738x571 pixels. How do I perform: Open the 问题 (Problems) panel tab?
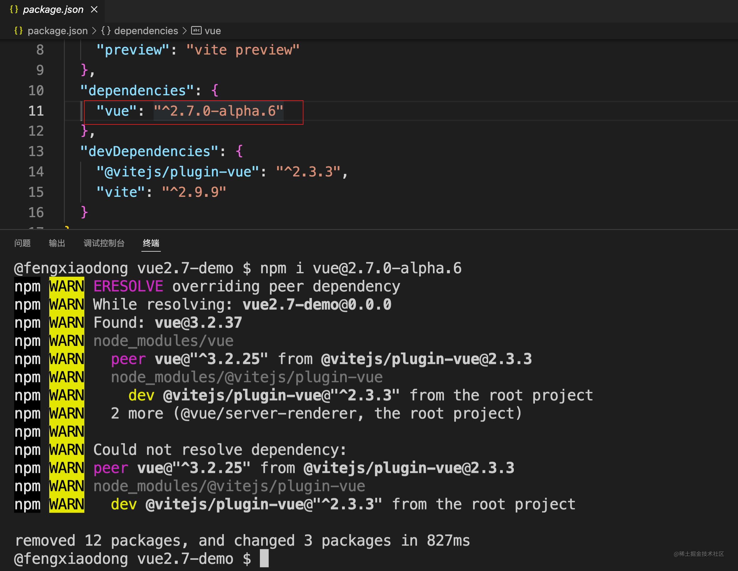[22, 243]
